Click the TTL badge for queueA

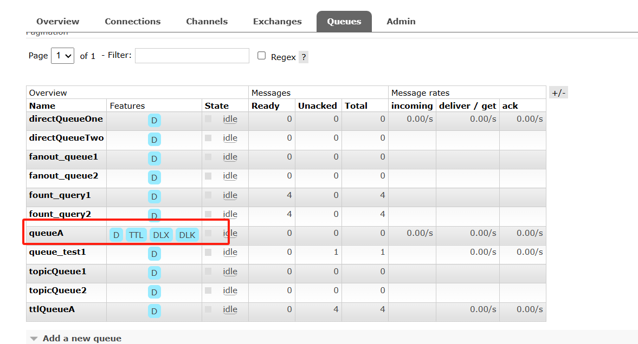click(x=136, y=235)
